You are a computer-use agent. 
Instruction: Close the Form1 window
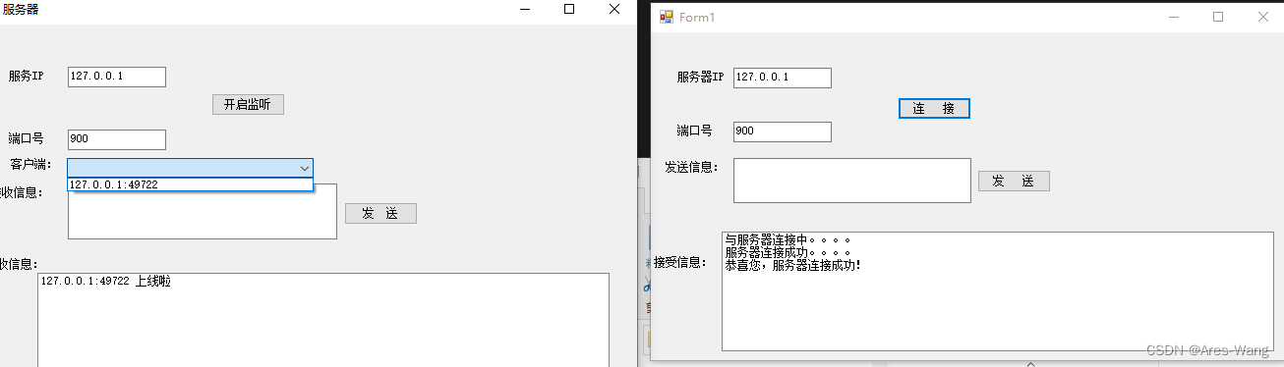[1262, 17]
